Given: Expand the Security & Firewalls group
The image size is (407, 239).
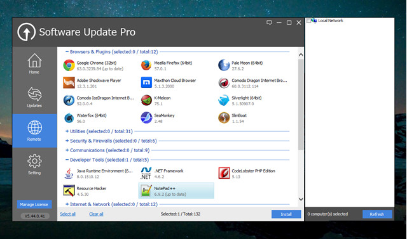Looking at the screenshot, I should tap(67, 141).
